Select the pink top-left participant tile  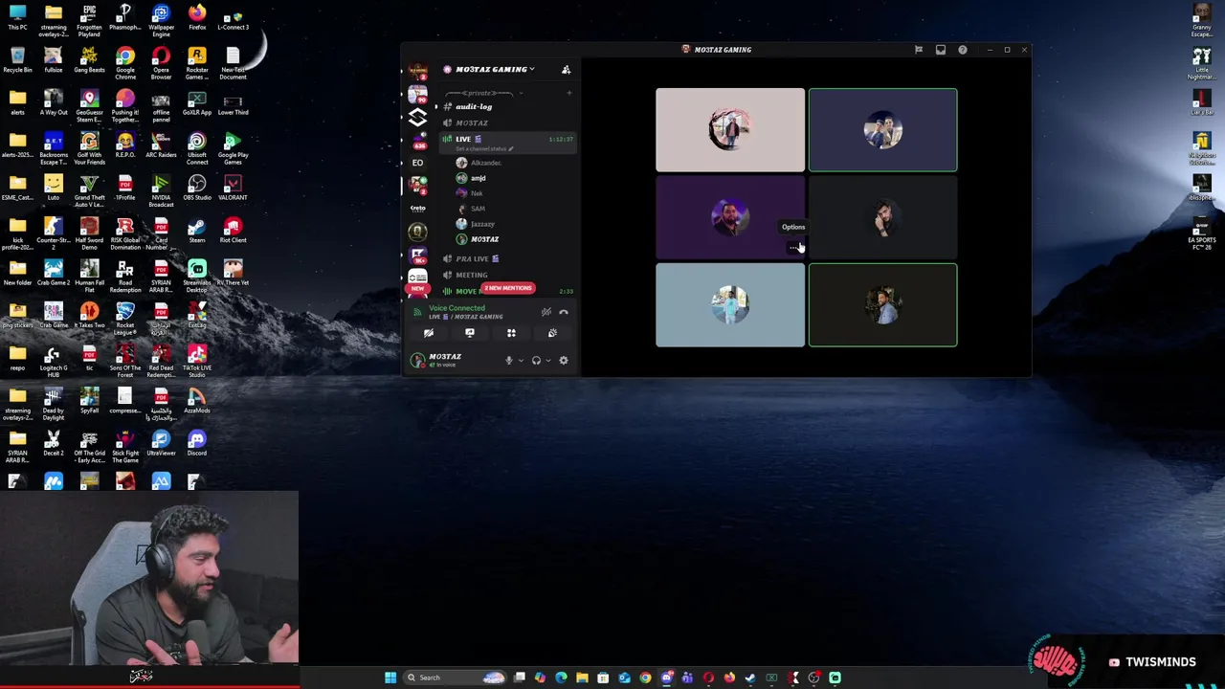pyautogui.click(x=730, y=130)
